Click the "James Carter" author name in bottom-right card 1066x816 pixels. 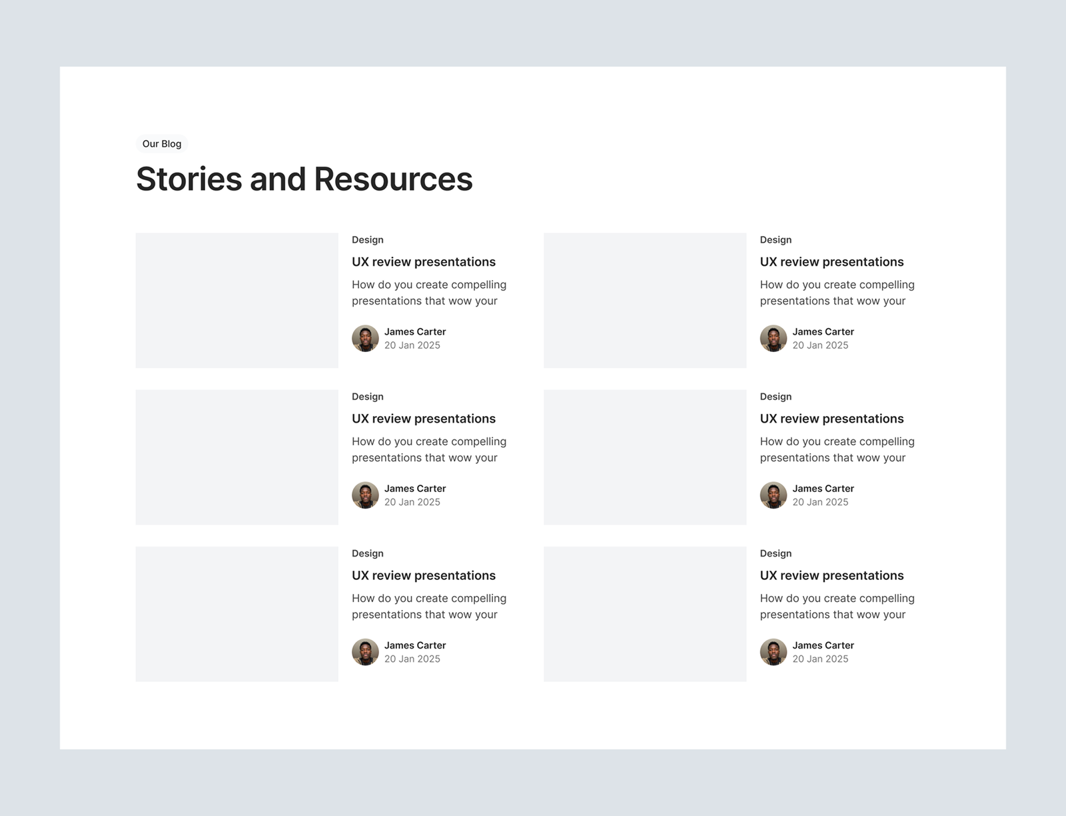823,645
